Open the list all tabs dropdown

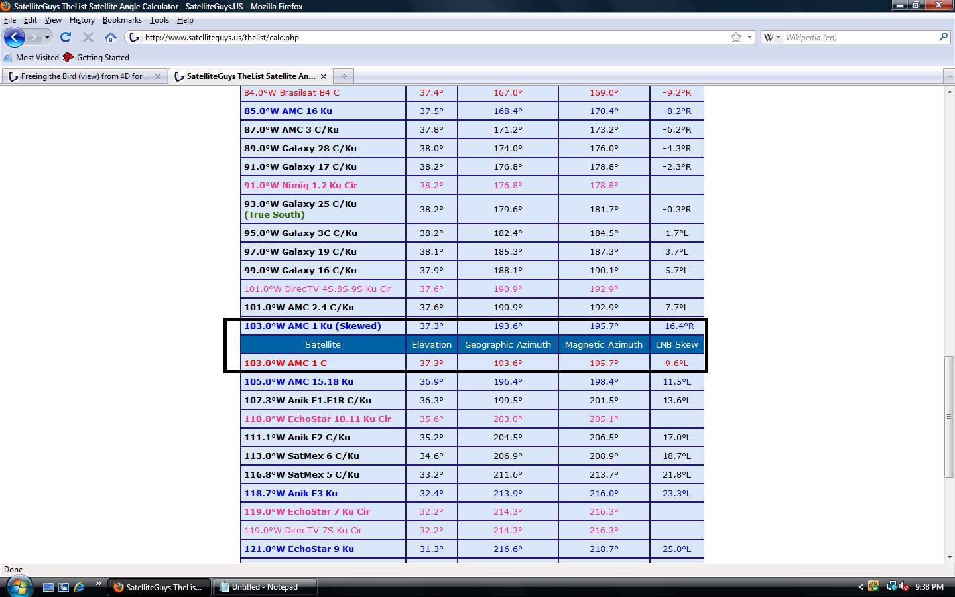tap(948, 76)
